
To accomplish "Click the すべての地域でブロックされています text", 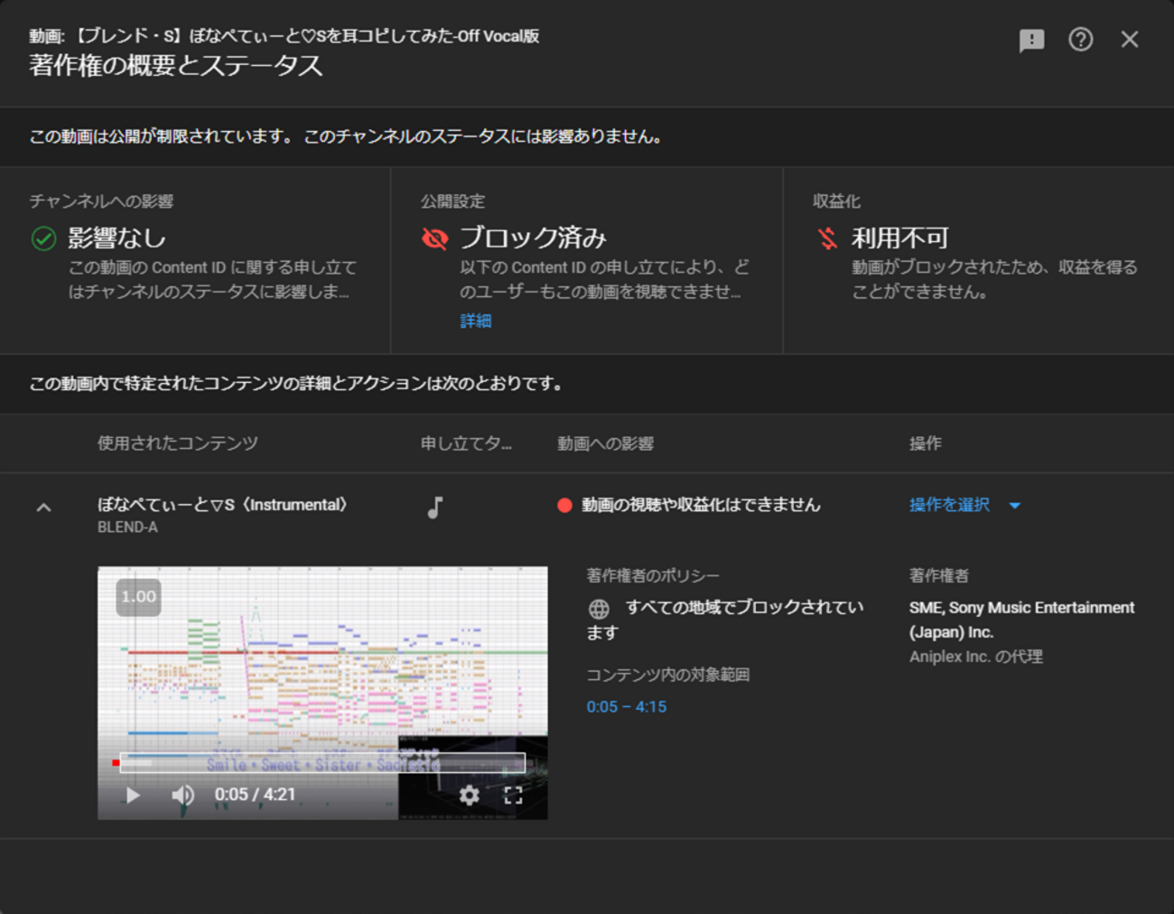I will (x=726, y=620).
